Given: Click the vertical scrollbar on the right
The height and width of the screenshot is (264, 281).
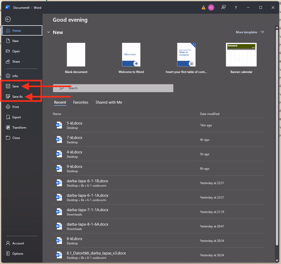Looking at the screenshot, I should pyautogui.click(x=277, y=129).
